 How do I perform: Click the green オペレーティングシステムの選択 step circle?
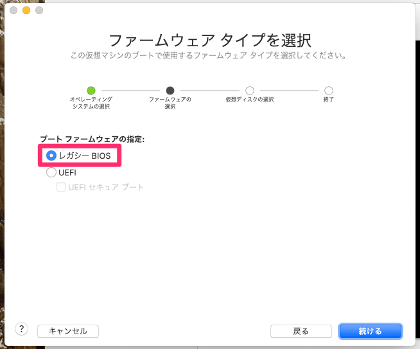coord(91,91)
